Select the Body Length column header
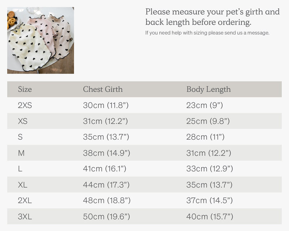The image size is (289, 231). [x=208, y=89]
